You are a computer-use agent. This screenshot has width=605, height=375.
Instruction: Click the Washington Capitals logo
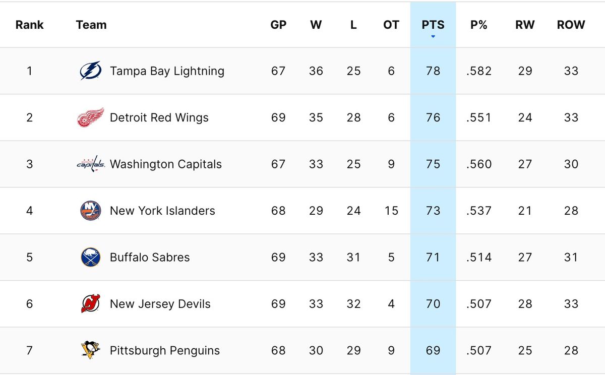(91, 164)
